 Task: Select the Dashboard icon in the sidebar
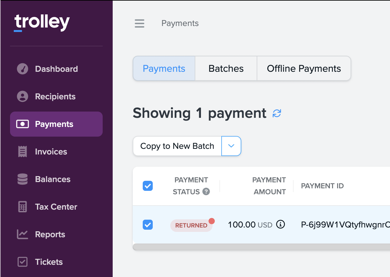[x=23, y=69]
